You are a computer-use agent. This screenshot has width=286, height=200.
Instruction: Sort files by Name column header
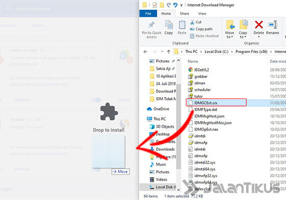[193, 61]
